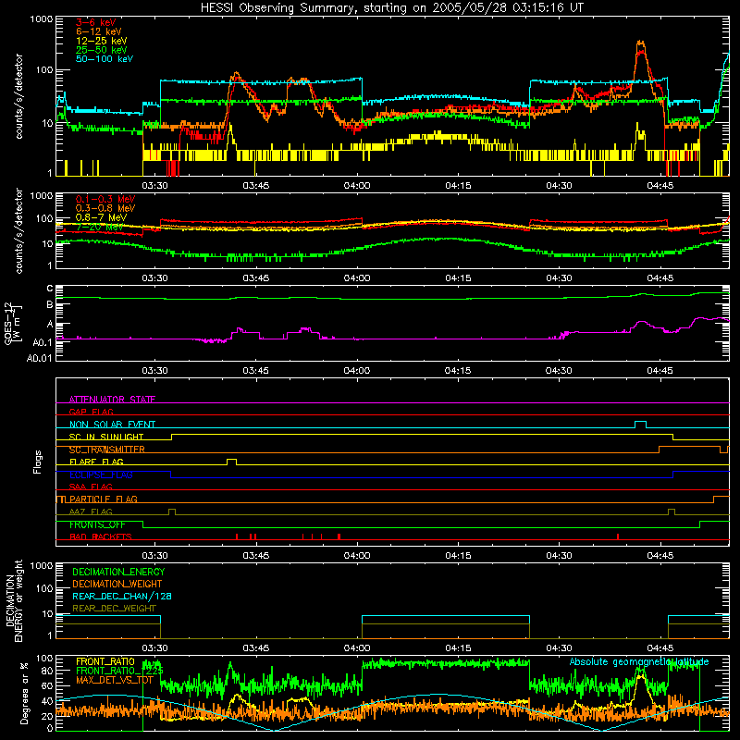Screen dimensions: 740x740
Task: Select the 3-6 keV legend label
Action: point(96,22)
